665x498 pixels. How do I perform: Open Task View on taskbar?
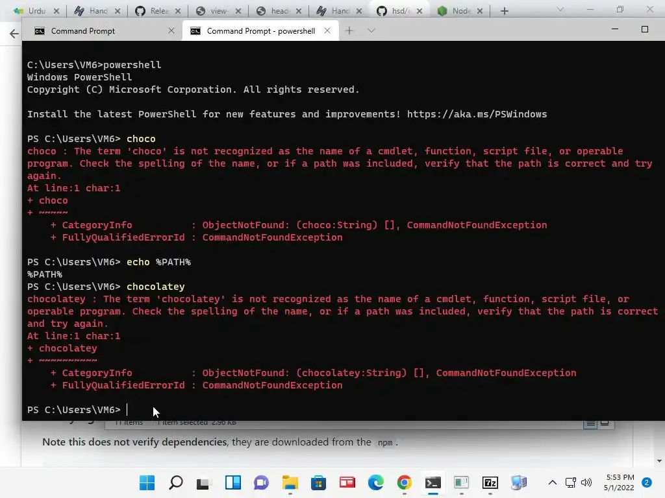coord(204,482)
